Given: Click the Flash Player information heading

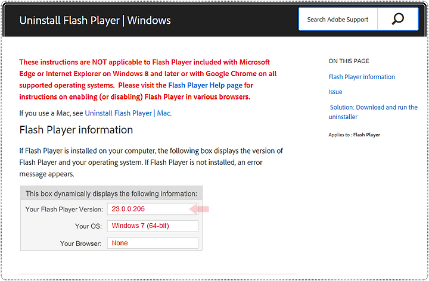Looking at the screenshot, I should click(x=76, y=130).
